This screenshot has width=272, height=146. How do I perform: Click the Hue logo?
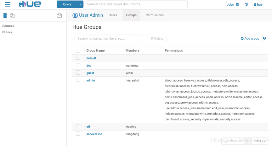[x=30, y=4]
